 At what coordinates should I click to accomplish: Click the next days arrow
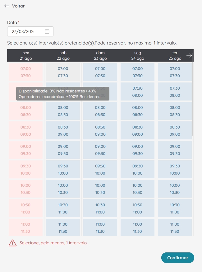(x=189, y=55)
